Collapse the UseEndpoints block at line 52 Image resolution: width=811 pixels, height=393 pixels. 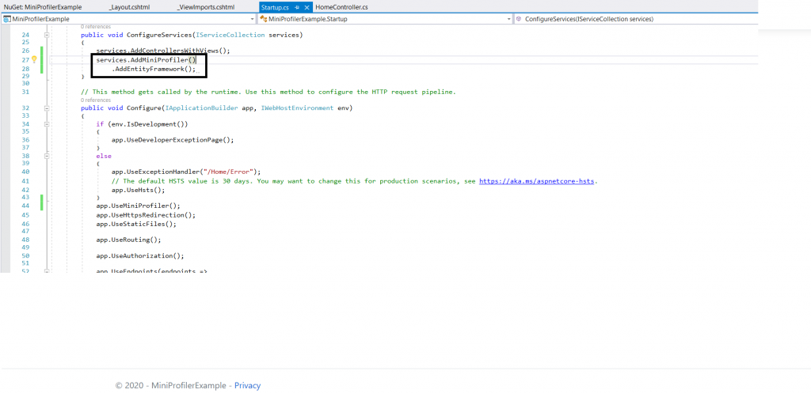tap(47, 270)
